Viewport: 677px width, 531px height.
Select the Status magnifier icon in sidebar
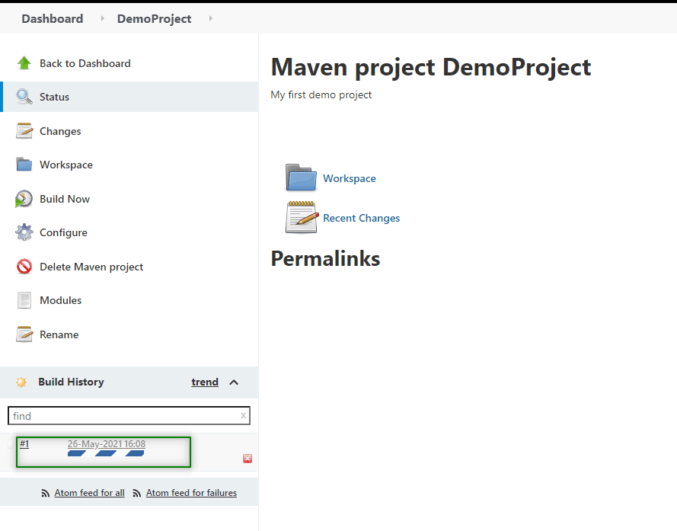click(23, 97)
